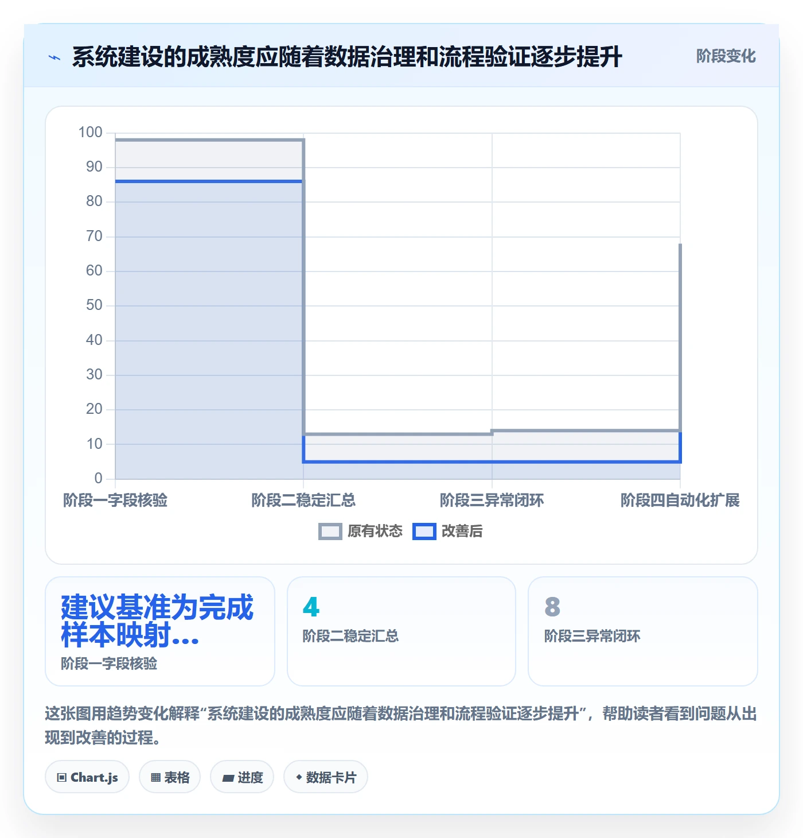Click the 阶段一字段核验 caption in first card

click(109, 664)
